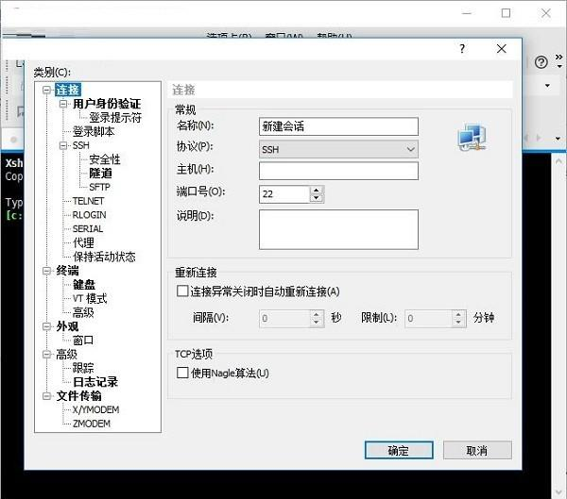
Task: Select 终端 tree item
Action: coord(67,271)
